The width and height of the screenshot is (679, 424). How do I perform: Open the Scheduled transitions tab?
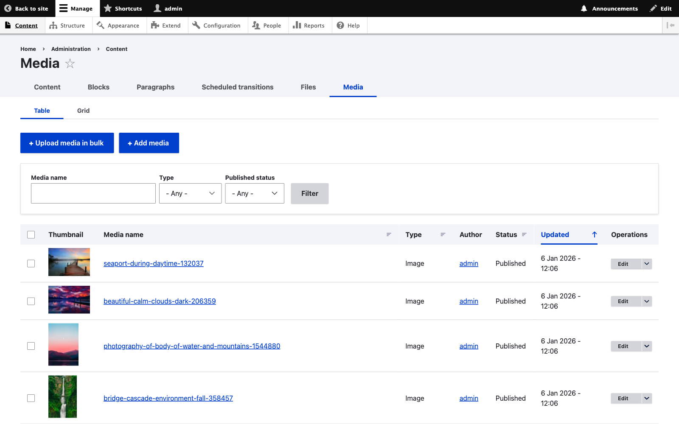click(237, 87)
